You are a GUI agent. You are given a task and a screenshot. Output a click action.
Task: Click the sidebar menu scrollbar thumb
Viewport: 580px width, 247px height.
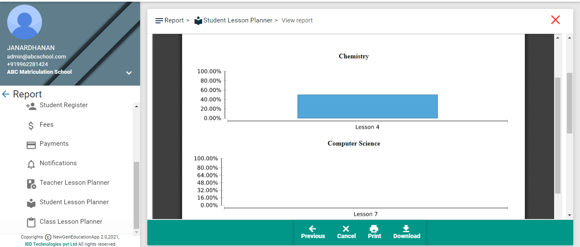click(136, 195)
